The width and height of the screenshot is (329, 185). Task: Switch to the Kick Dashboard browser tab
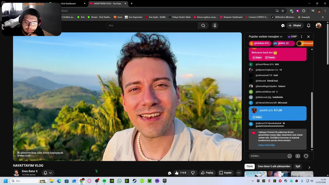pos(68,4)
